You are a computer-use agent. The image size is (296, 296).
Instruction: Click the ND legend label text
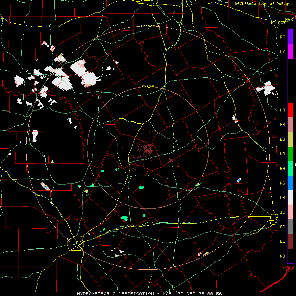tap(282, 256)
